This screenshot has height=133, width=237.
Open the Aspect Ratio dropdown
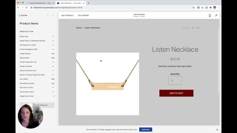click(37, 41)
